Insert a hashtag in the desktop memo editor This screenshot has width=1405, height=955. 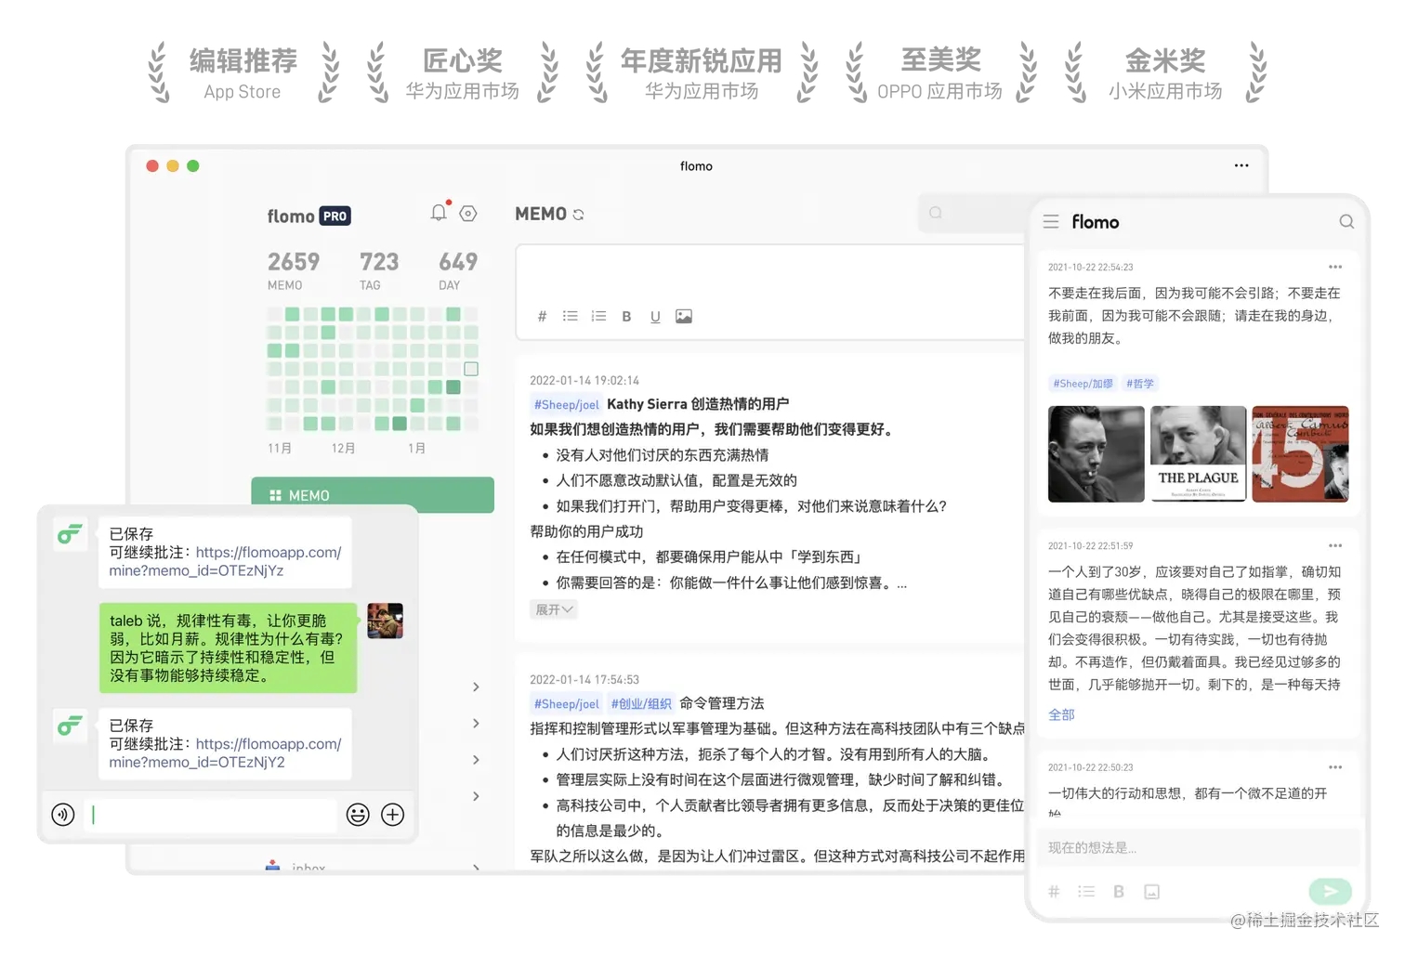pos(542,317)
